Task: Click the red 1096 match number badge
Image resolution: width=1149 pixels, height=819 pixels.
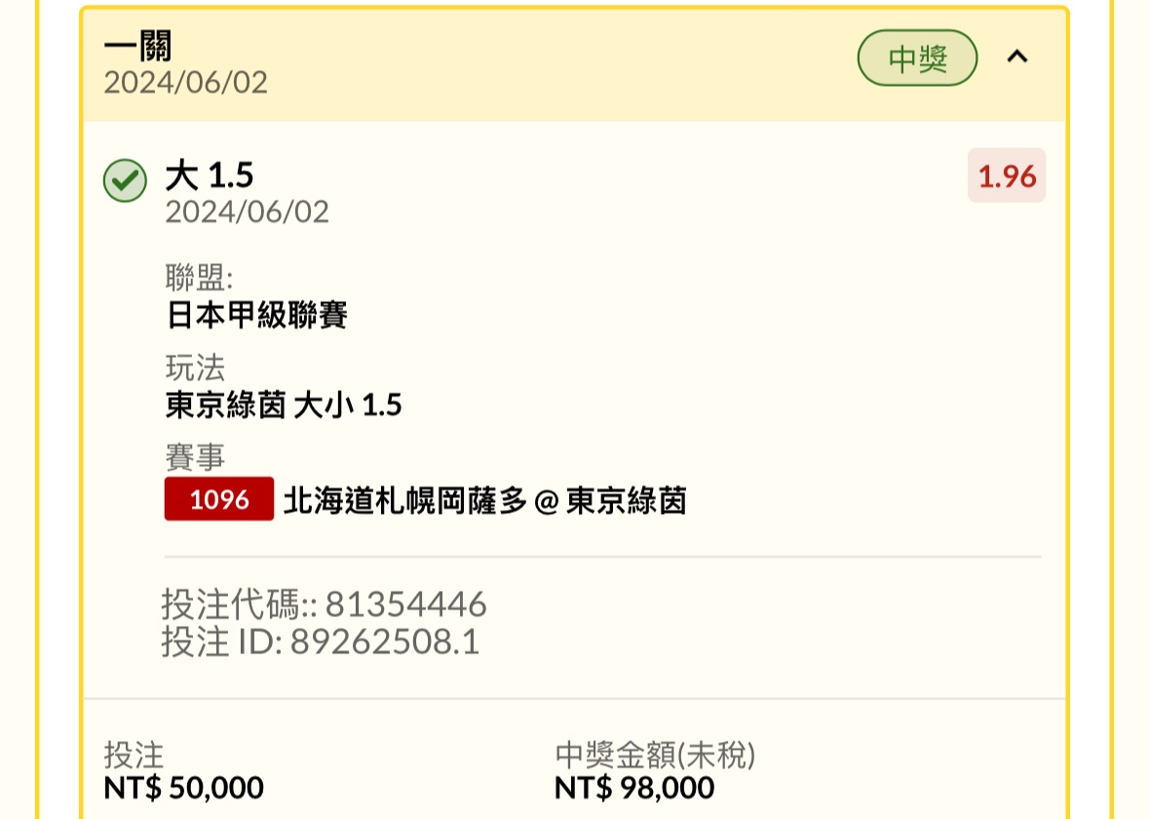Action: pos(219,499)
